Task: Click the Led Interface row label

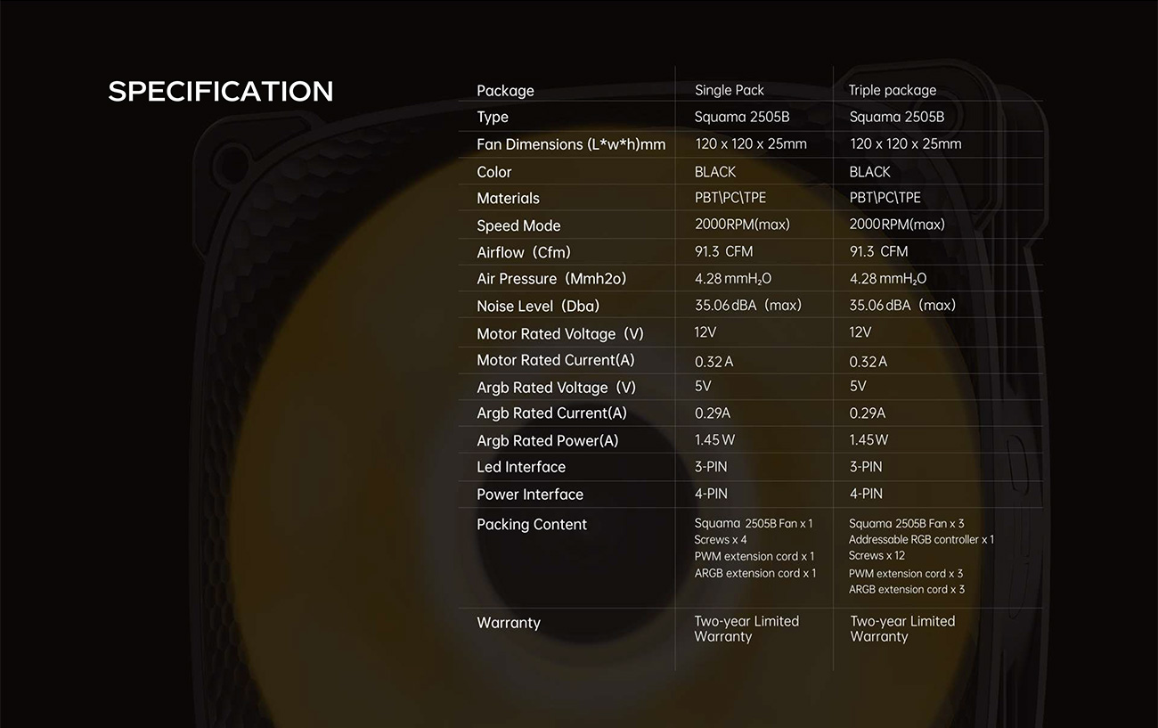Action: (520, 467)
